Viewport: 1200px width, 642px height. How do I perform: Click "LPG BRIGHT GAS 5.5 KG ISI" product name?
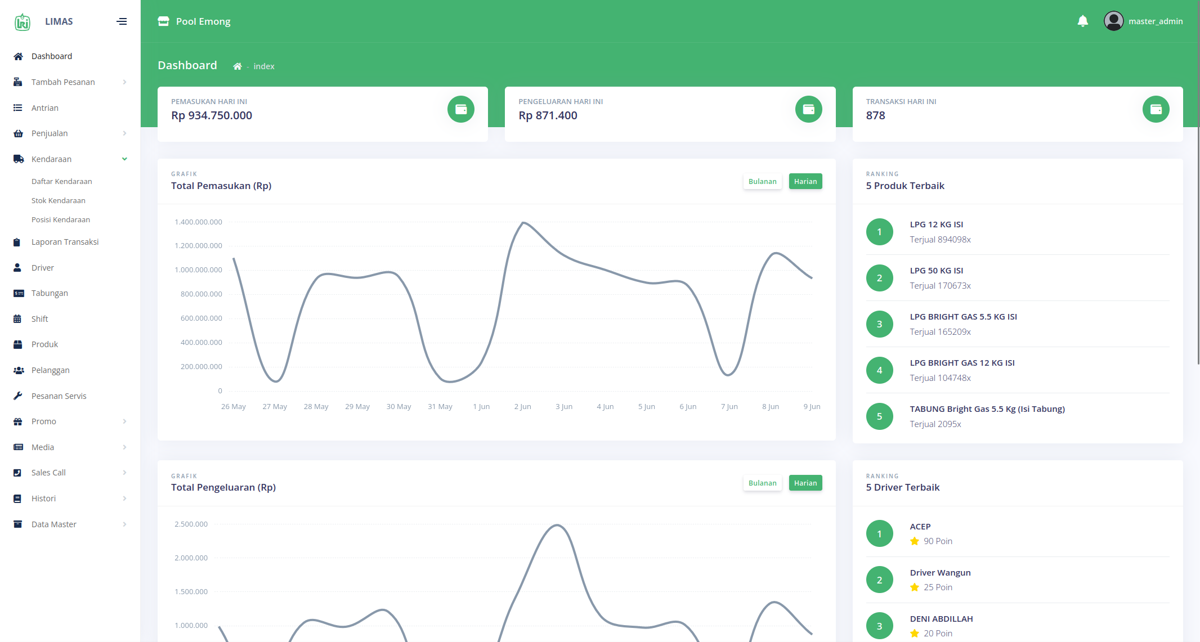964,317
